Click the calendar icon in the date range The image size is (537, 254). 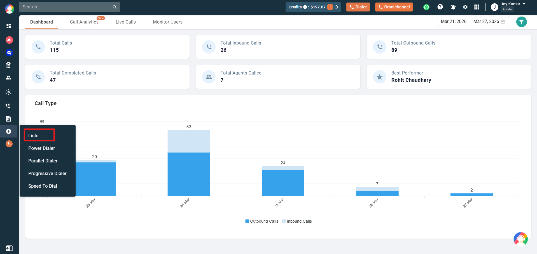point(503,22)
